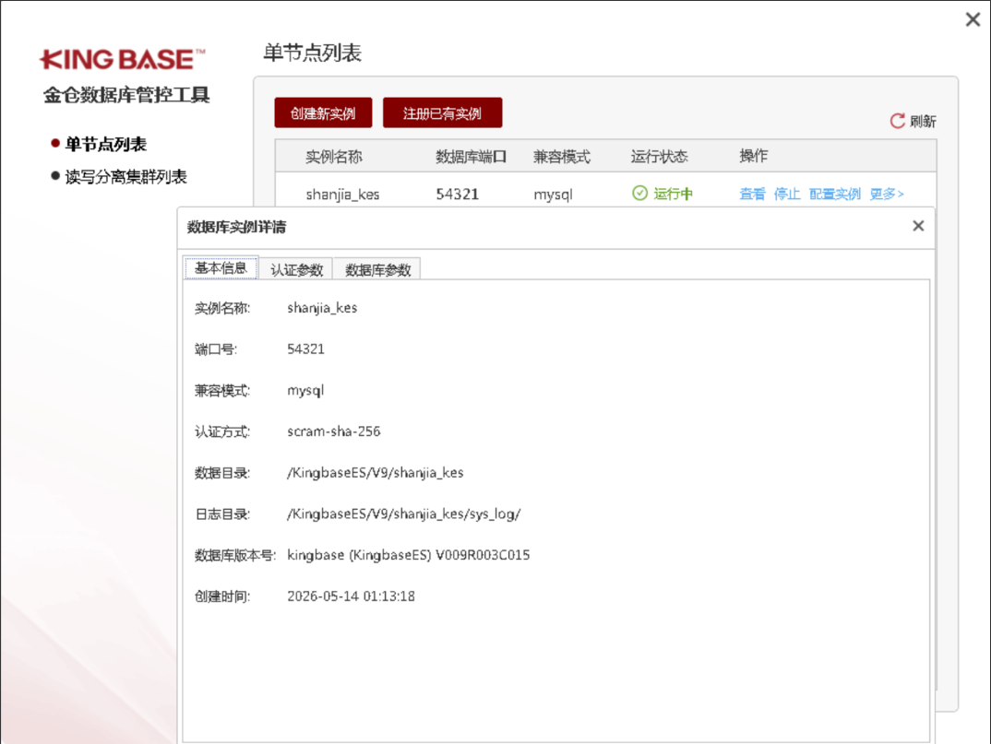The image size is (991, 744).
Task: Close the main KingBase window
Action: click(x=973, y=19)
